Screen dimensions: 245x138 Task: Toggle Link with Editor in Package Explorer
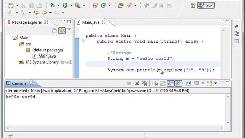(62, 31)
